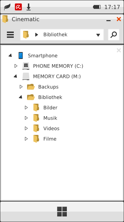This screenshot has width=124, height=222.
Task: Click the feather icon in status bar
Action: point(7,7)
